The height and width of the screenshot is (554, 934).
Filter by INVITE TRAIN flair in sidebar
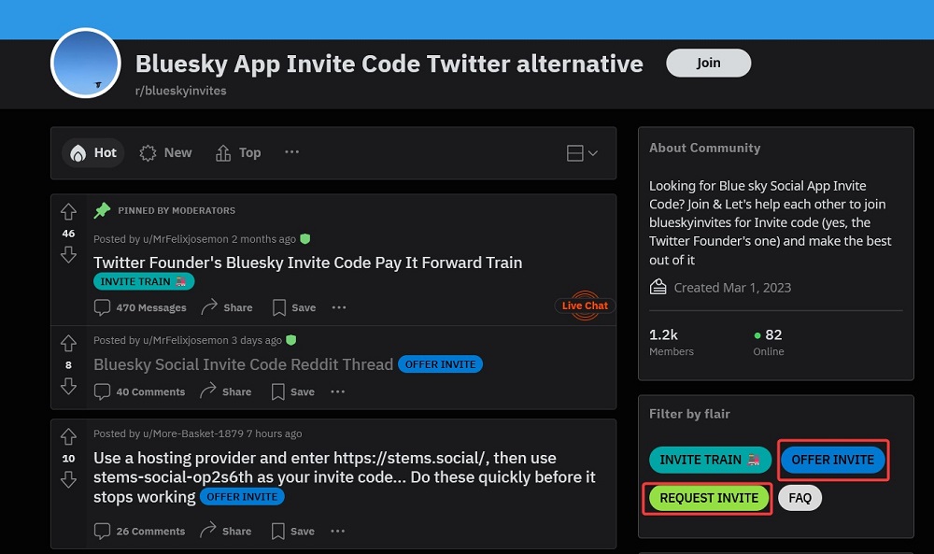(710, 460)
